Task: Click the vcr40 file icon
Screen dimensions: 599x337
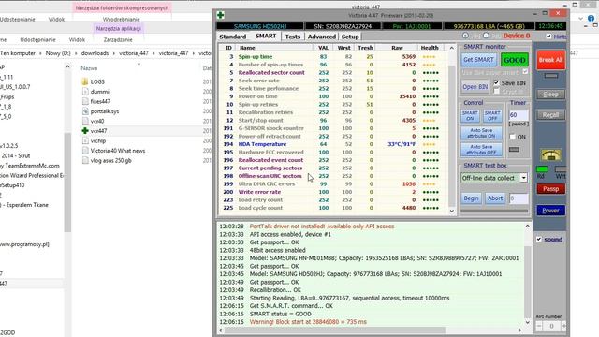Action: [x=85, y=121]
